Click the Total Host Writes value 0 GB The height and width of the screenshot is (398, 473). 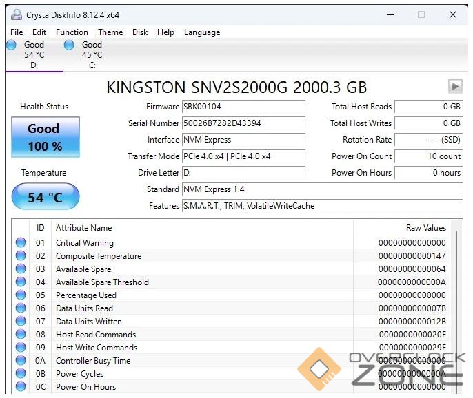point(429,123)
